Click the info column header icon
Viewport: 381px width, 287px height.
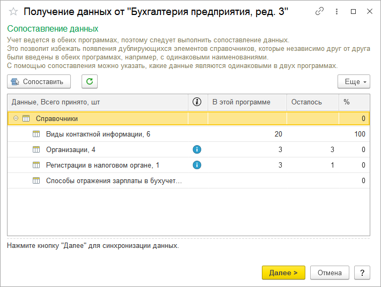pyautogui.click(x=197, y=102)
